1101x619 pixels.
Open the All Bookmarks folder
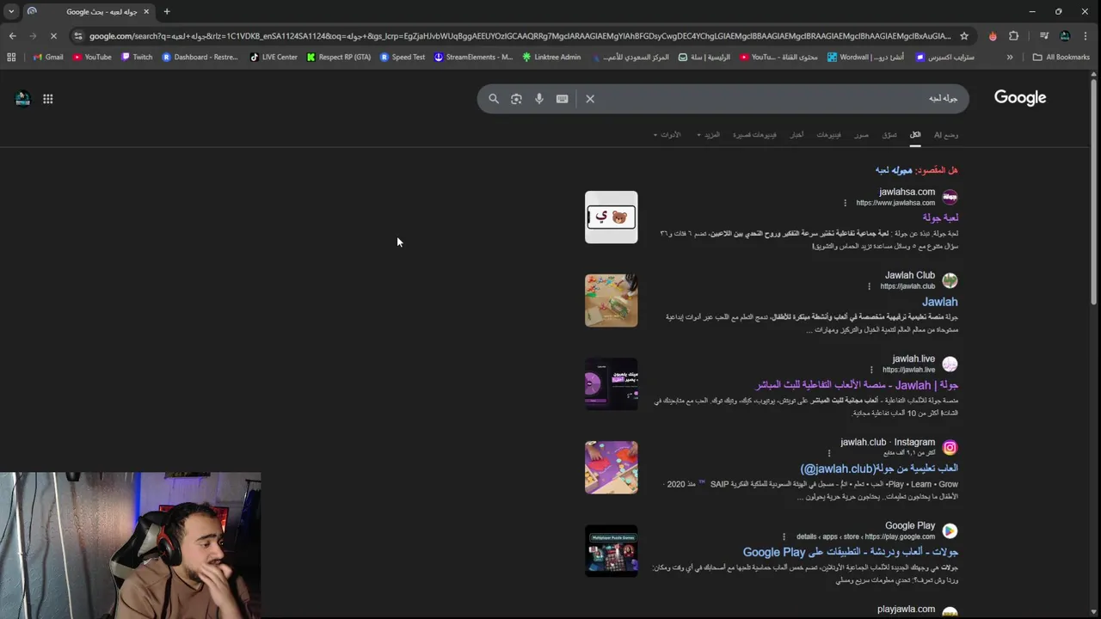(x=1061, y=57)
